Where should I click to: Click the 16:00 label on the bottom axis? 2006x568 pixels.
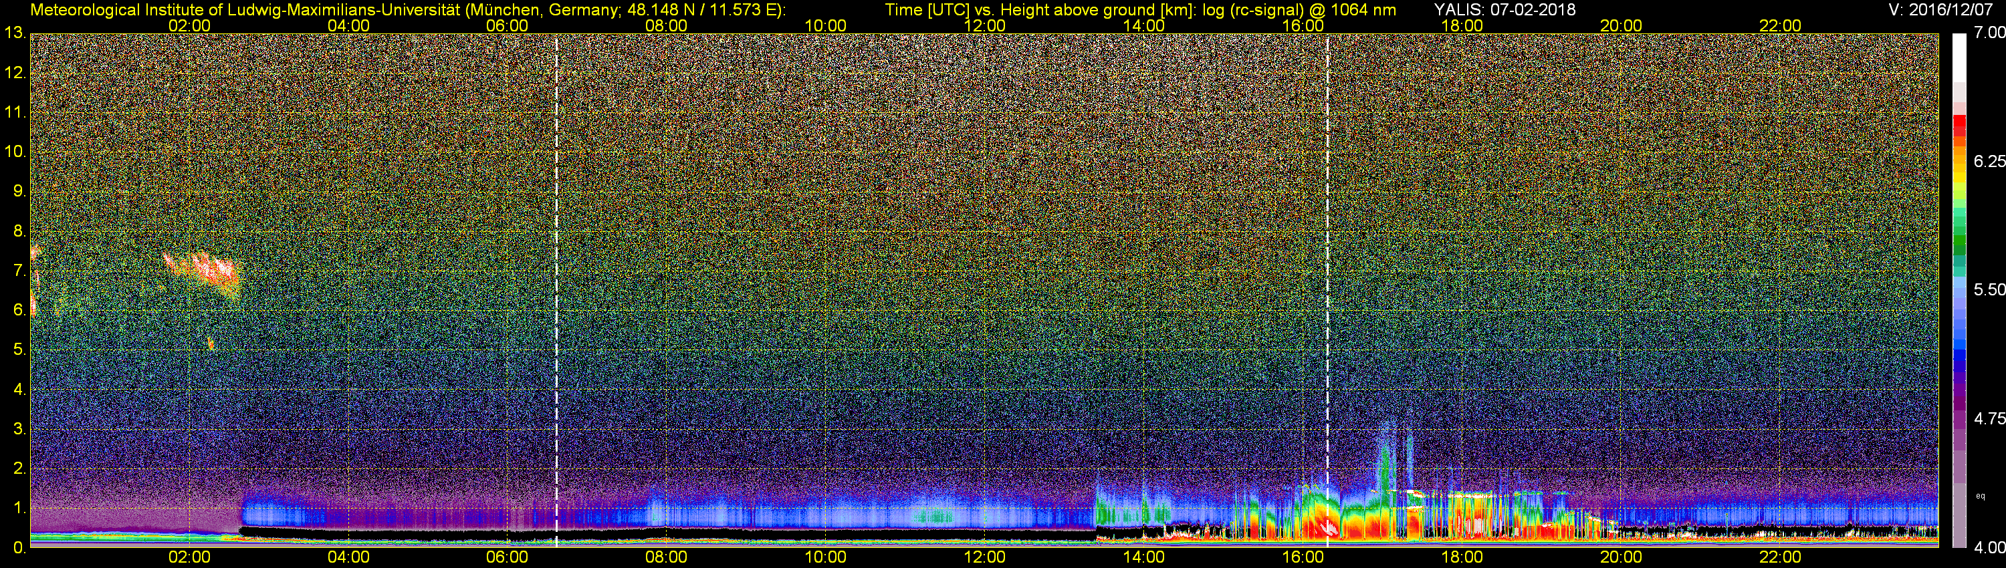[x=1303, y=557]
